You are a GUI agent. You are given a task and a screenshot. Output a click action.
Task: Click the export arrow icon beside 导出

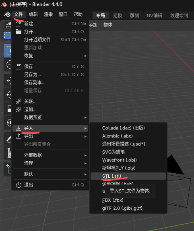click(x=19, y=136)
